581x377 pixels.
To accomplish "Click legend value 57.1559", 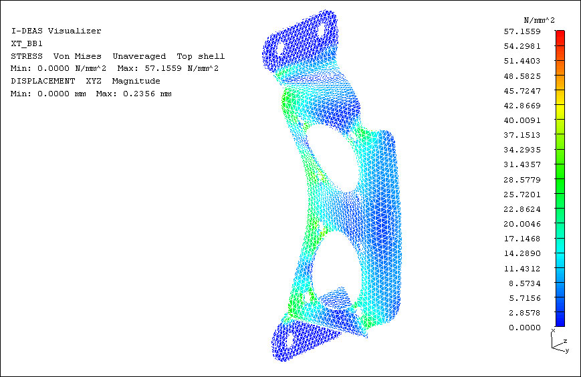I will (522, 32).
